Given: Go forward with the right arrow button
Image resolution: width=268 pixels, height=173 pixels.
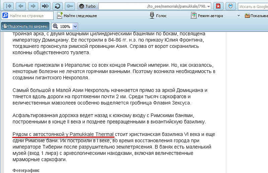Looking at the screenshot, I should click(33, 6).
